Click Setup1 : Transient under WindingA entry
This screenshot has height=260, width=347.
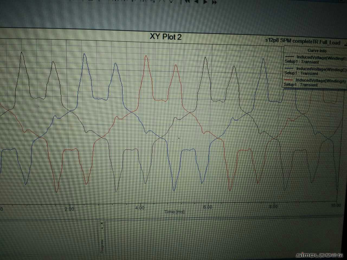point(301,84)
